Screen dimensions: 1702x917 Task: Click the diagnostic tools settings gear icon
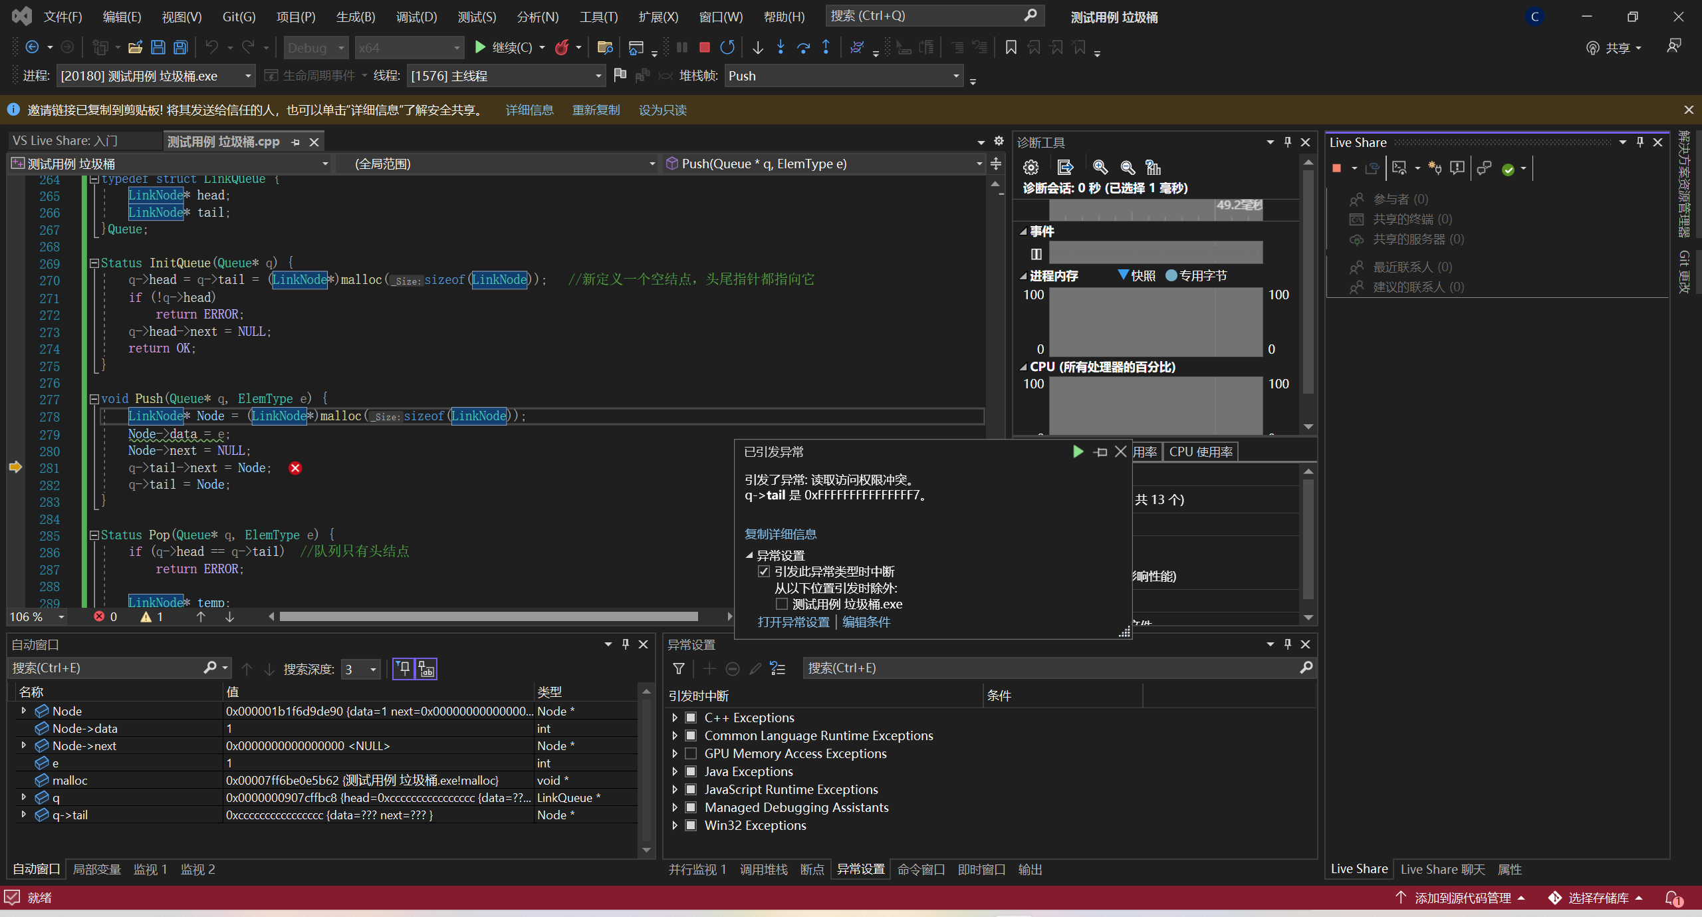point(1031,167)
